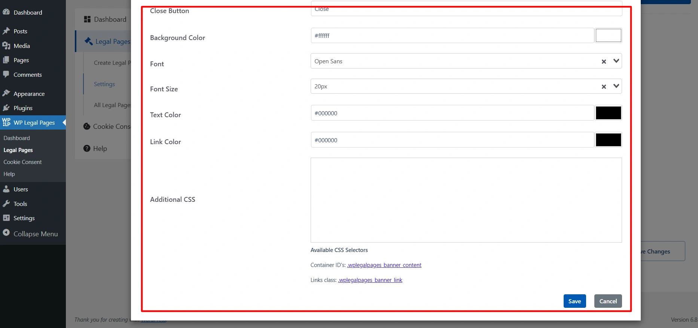The width and height of the screenshot is (698, 328).
Task: Click the .wplegalpages_banner_link link
Action: pyautogui.click(x=370, y=280)
